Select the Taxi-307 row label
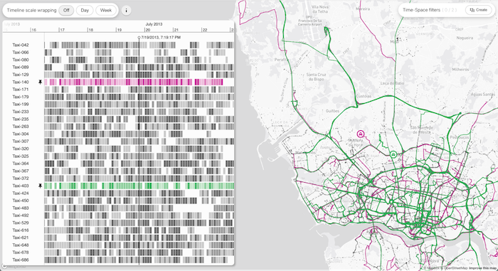Viewport: 498px width, 271px height. click(x=21, y=141)
